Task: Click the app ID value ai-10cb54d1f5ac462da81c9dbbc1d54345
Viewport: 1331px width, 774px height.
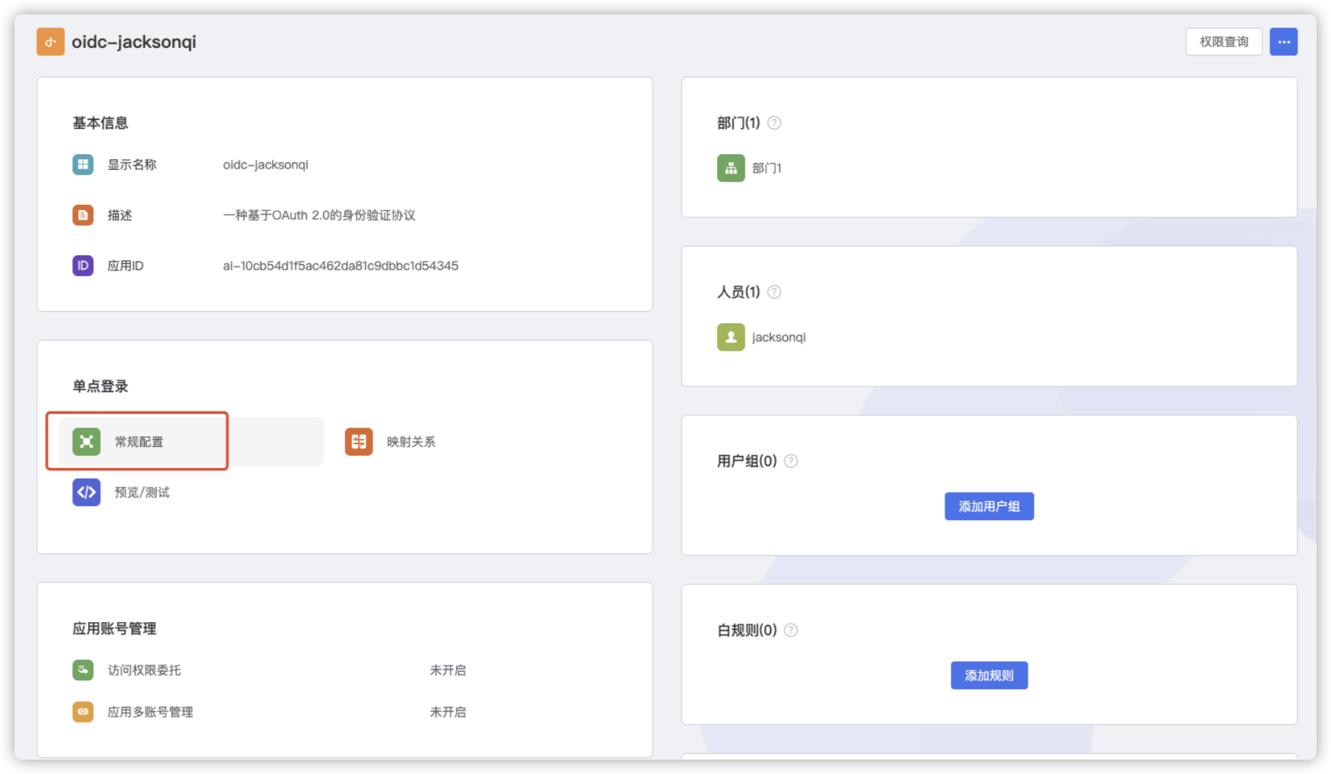Action: (x=340, y=265)
